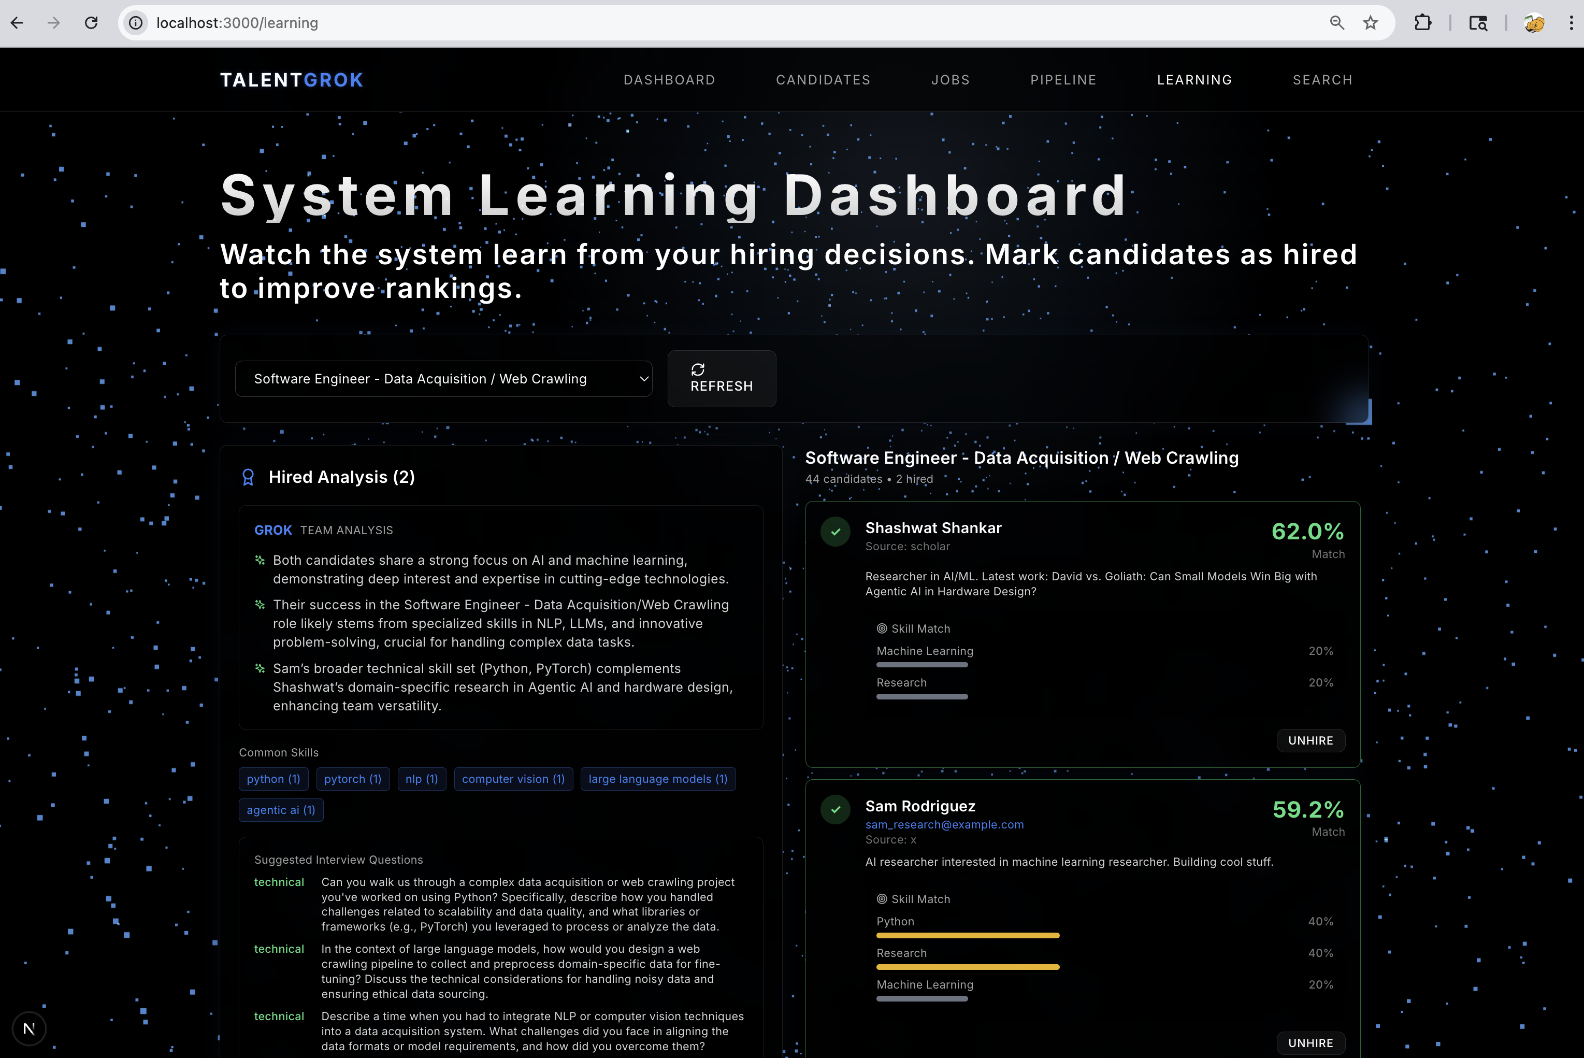Image resolution: width=1584 pixels, height=1058 pixels.
Task: Click the browser back arrow
Action: (x=18, y=23)
